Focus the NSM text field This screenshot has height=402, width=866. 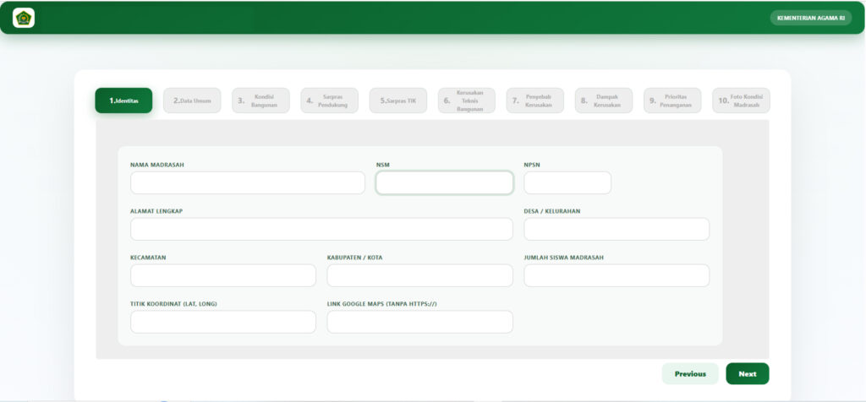point(444,183)
